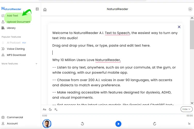Click the MP3 Download arrow icon
194x129 pixels.
pyautogui.click(x=3, y=55)
